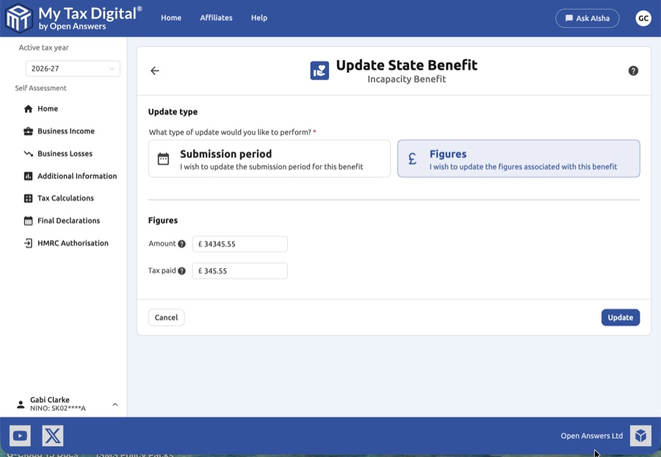This screenshot has width=661, height=457.
Task: Select the Submission period update type
Action: point(269,159)
